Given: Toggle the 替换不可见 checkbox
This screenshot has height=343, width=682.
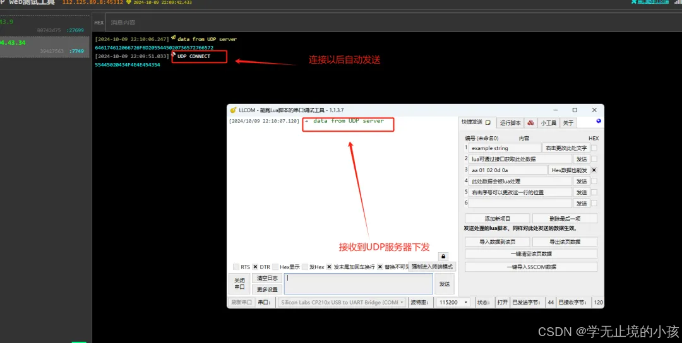Looking at the screenshot, I should pos(380,267).
